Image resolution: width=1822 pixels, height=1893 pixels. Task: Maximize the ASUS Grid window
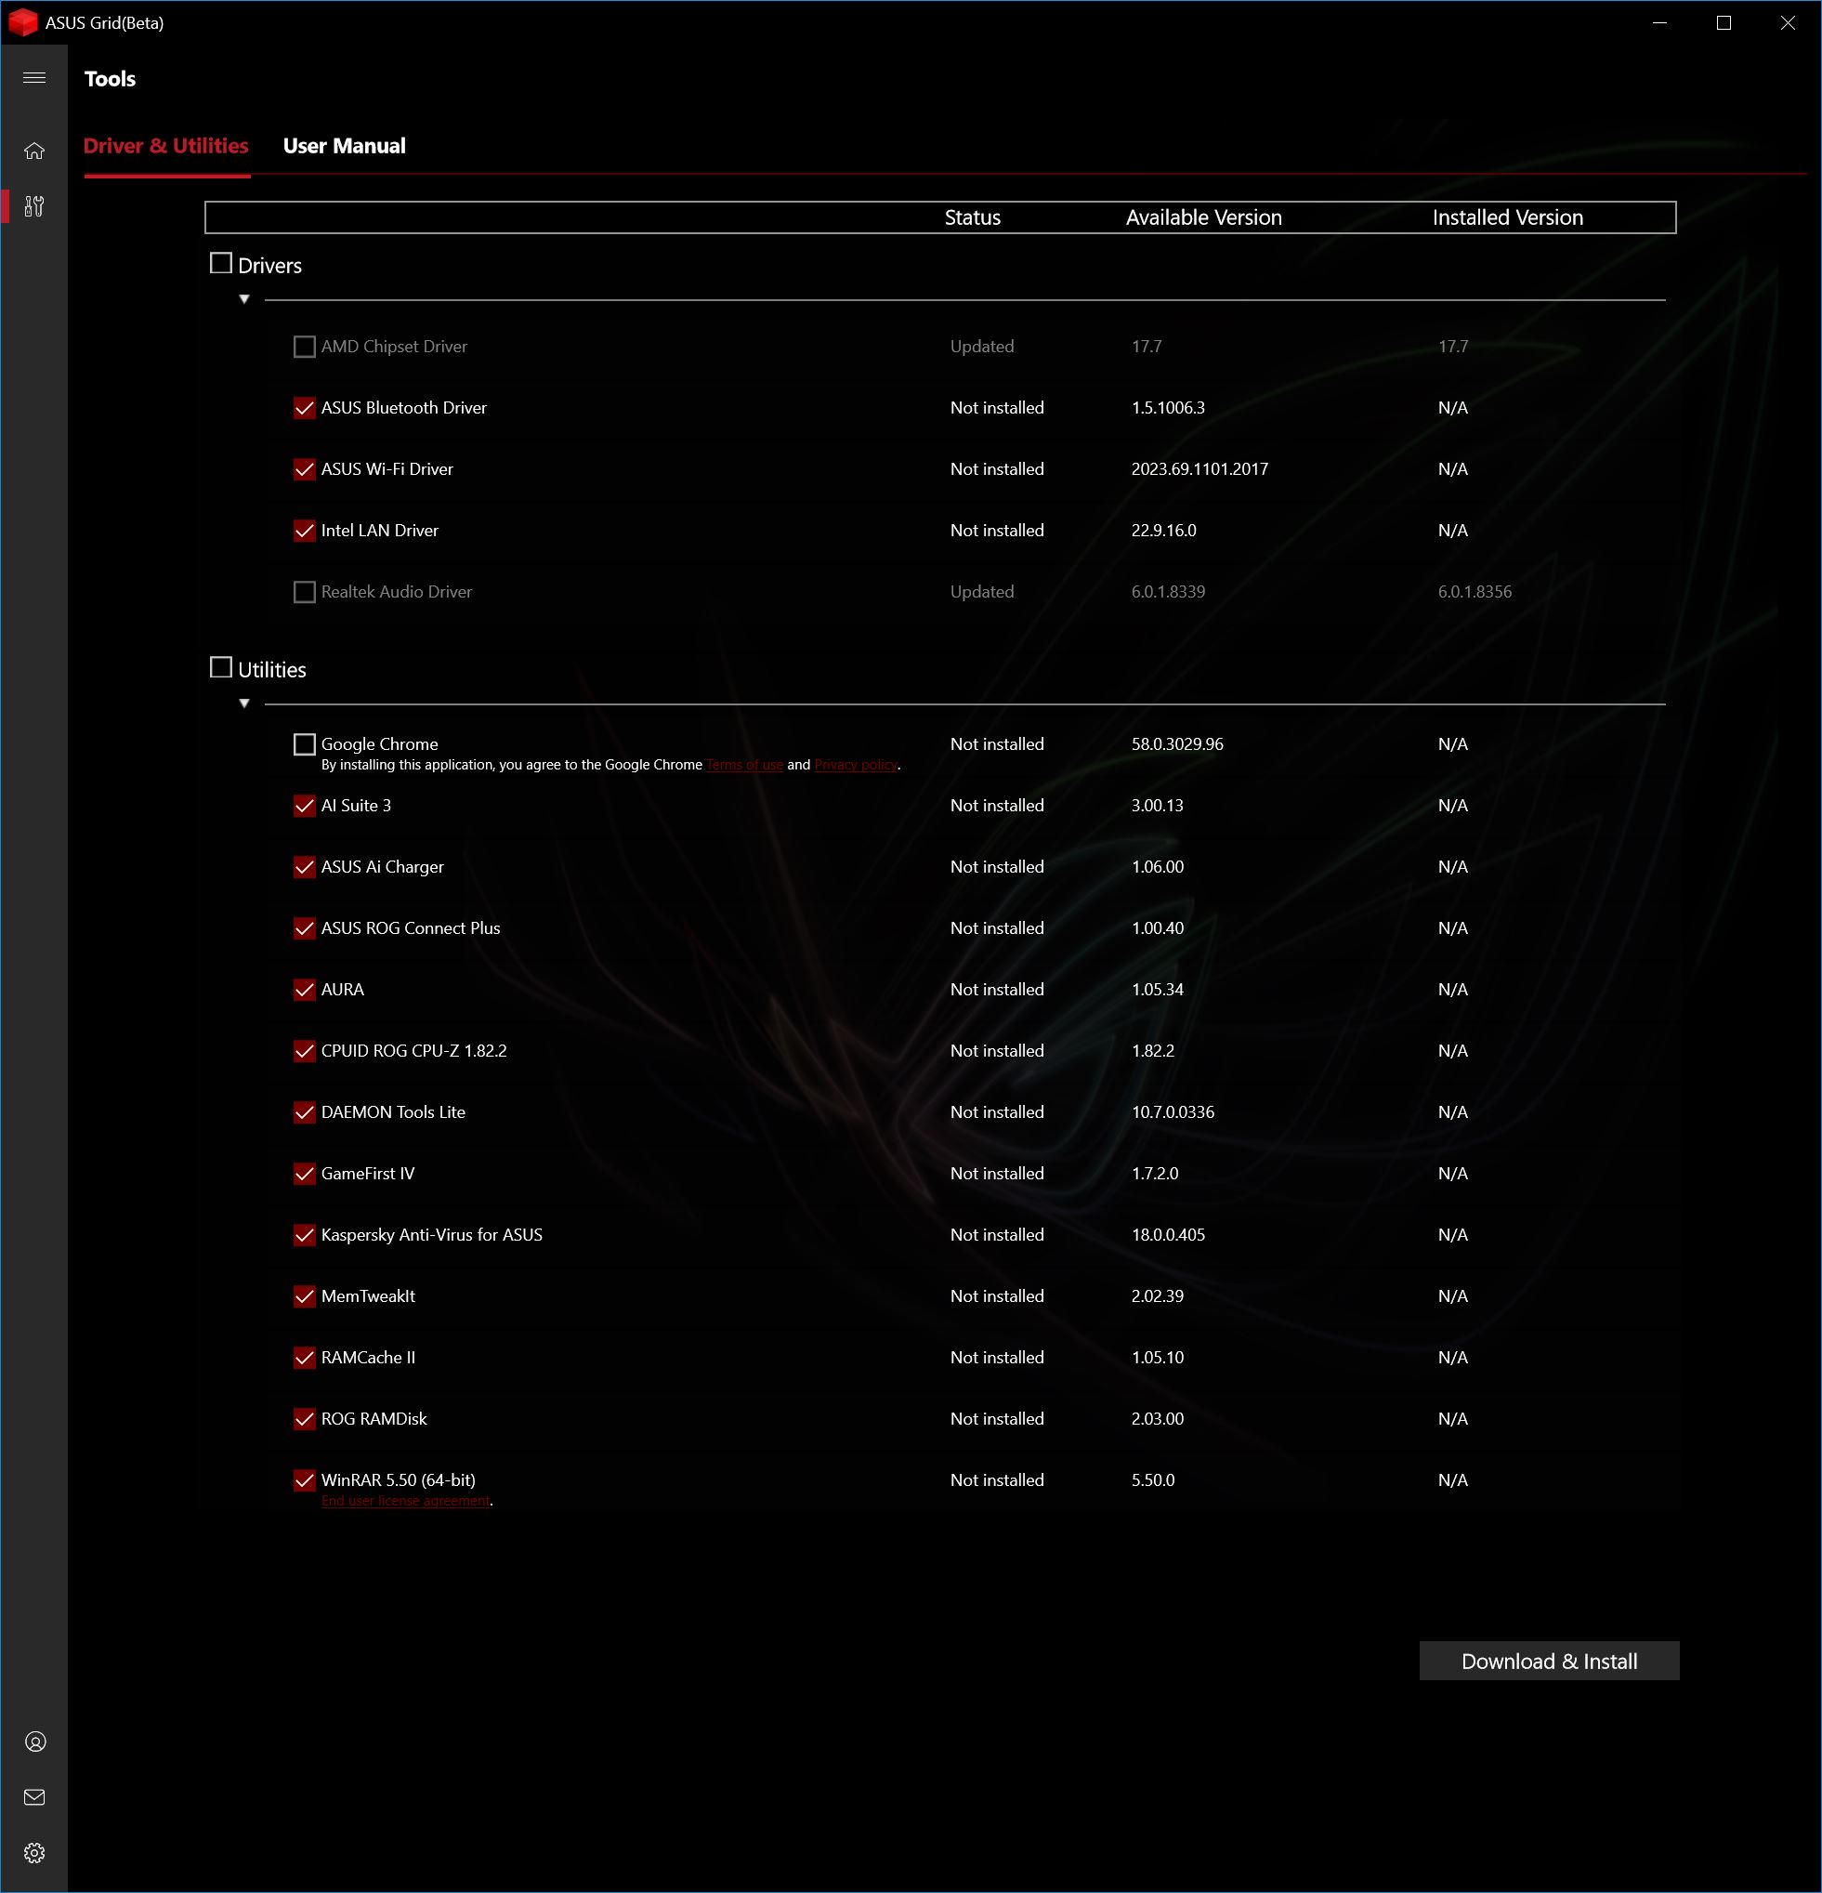point(1723,22)
